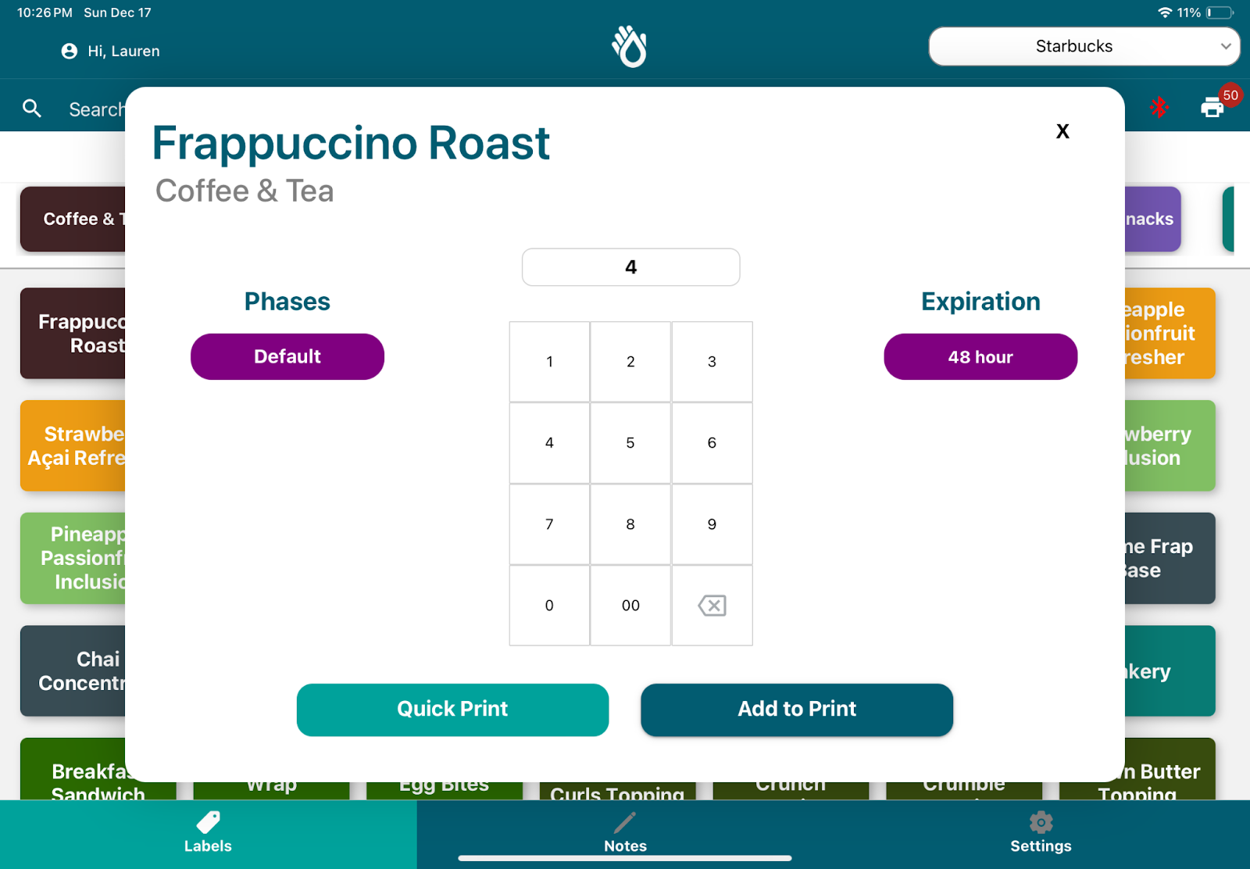Click the water drop hand logo
The image size is (1250, 869).
tap(629, 46)
